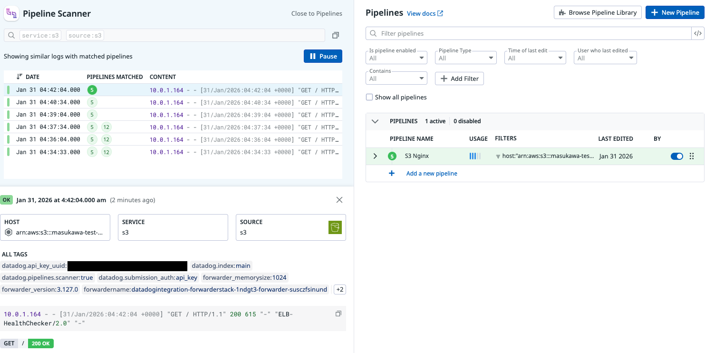Open the Is pipeline enabled dropdown
705x353 pixels.
click(398, 58)
